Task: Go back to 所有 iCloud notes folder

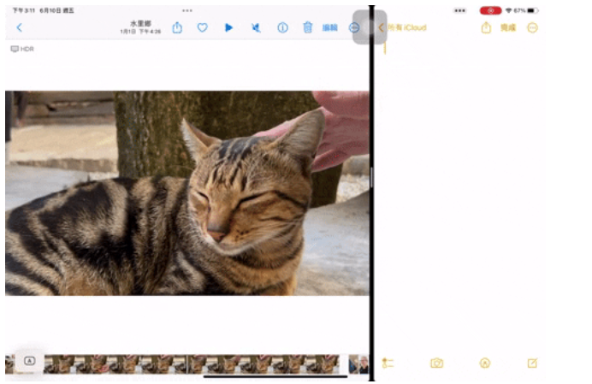Action: (404, 27)
